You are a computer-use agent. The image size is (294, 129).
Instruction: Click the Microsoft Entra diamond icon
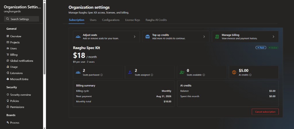pyautogui.click(x=8, y=79)
